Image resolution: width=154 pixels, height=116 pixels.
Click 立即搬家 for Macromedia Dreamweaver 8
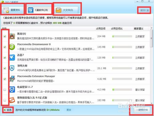pos(140,47)
